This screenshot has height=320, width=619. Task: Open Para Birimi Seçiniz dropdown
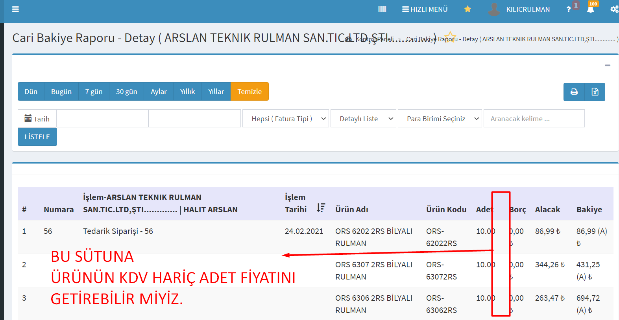coord(440,119)
